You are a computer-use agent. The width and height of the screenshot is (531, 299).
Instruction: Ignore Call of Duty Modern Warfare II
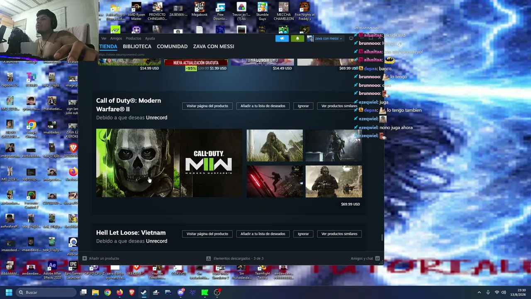[303, 106]
